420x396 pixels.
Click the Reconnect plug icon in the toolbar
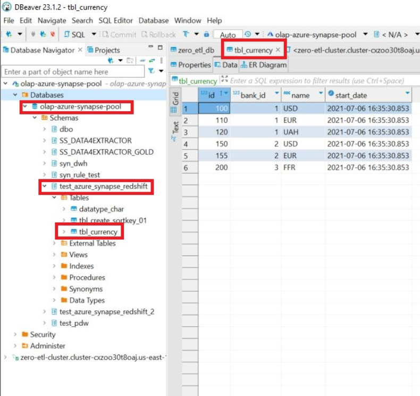click(x=43, y=34)
